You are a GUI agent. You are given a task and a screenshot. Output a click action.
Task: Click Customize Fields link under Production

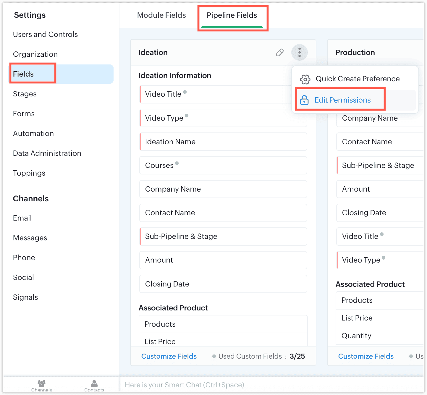[366, 356]
